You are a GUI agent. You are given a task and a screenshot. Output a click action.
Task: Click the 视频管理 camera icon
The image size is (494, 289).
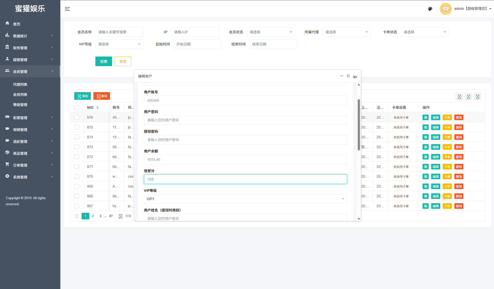[x=7, y=129]
